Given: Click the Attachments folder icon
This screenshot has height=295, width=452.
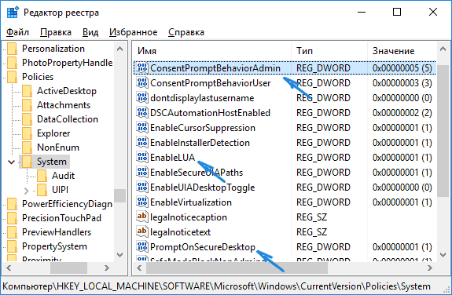Looking at the screenshot, I should [27, 105].
